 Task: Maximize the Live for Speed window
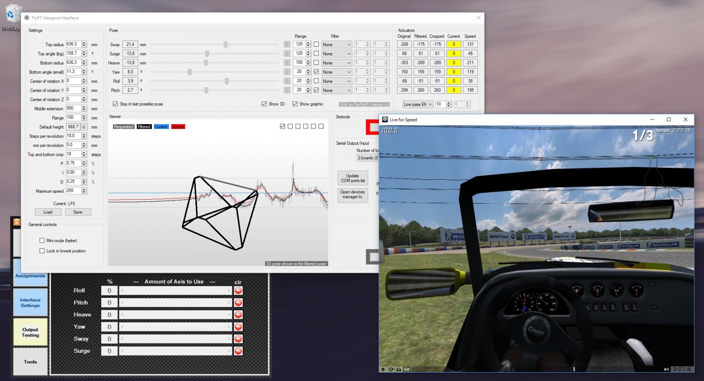click(669, 120)
